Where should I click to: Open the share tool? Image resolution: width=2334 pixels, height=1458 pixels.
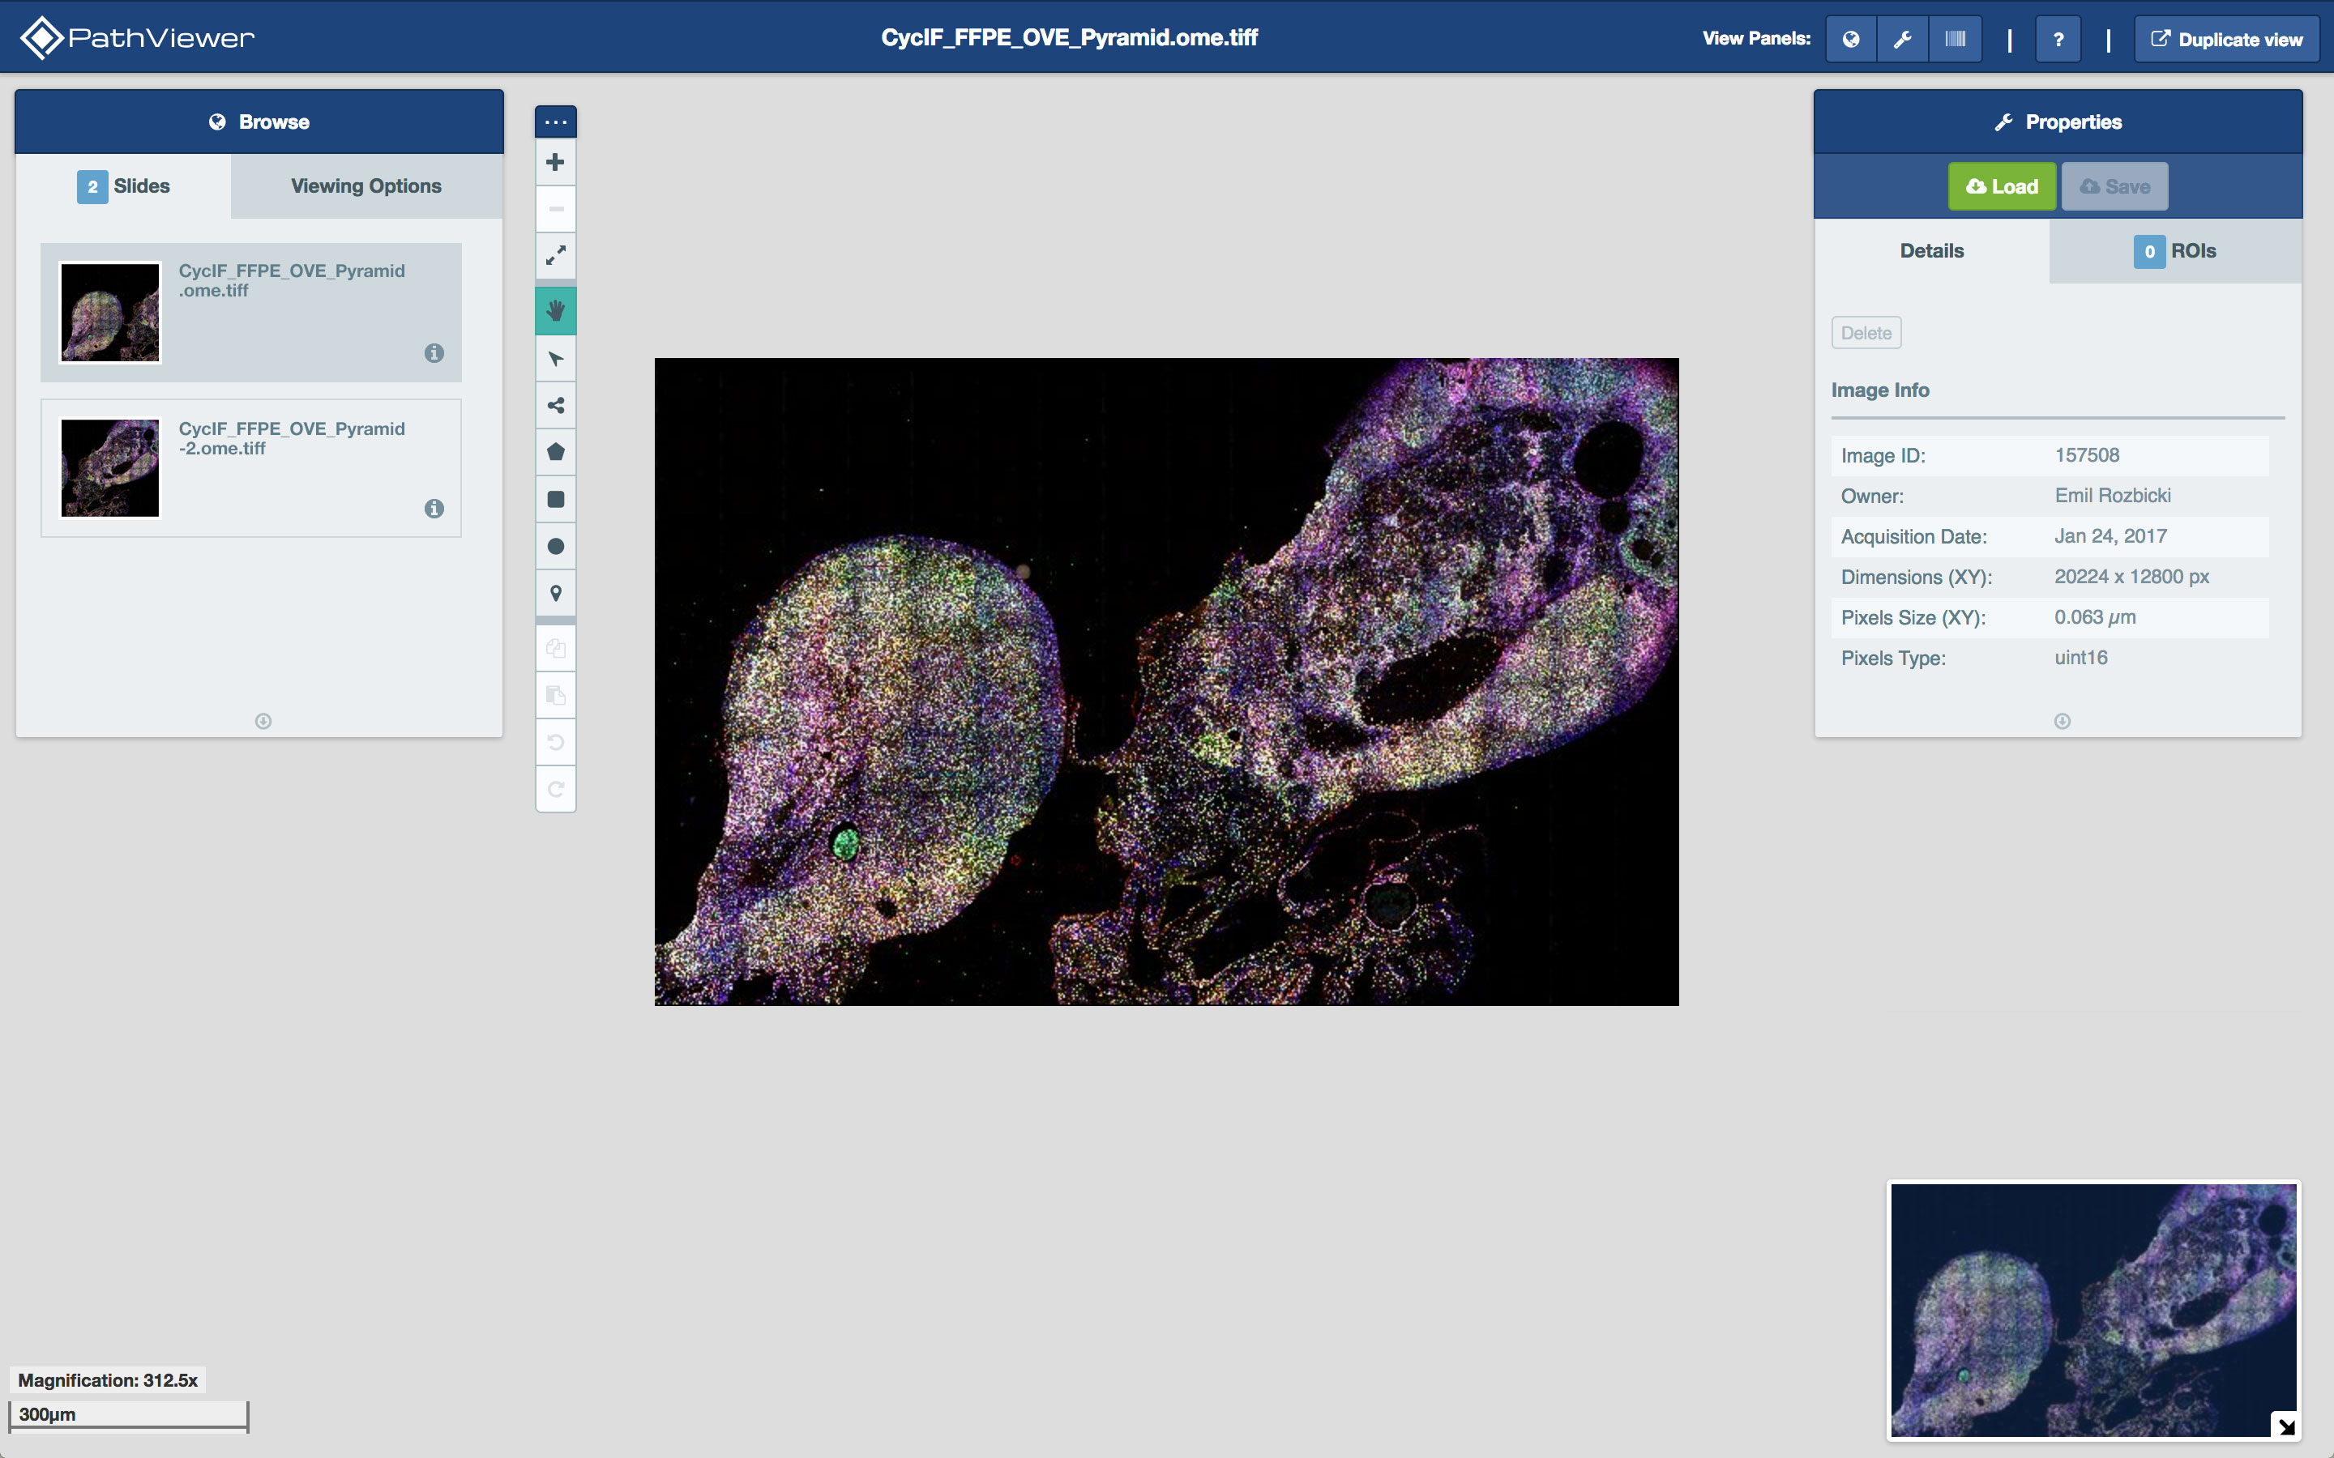(555, 405)
